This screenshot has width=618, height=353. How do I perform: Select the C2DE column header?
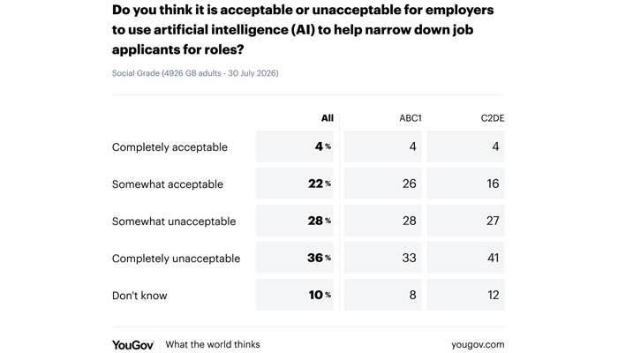pos(493,118)
